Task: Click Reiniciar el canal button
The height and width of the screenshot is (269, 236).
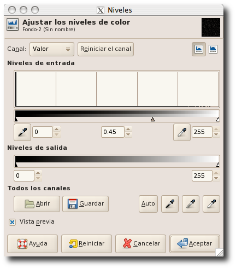Action: [105, 49]
